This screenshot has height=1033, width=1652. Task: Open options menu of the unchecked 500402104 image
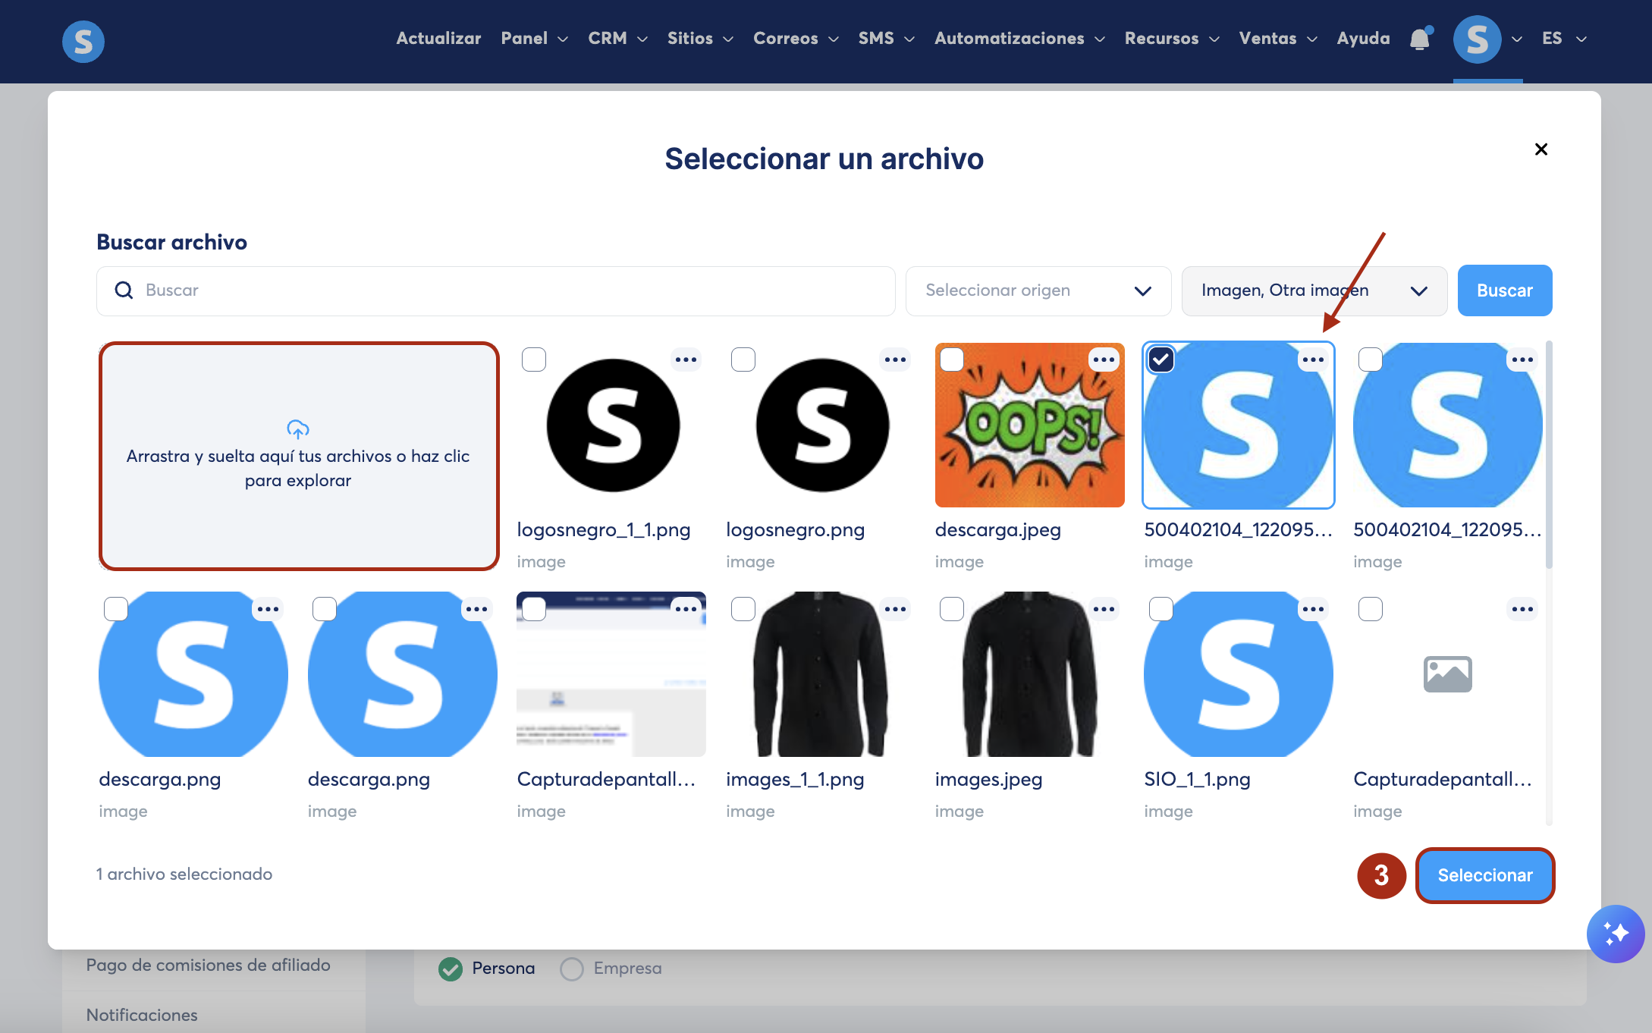(x=1522, y=360)
